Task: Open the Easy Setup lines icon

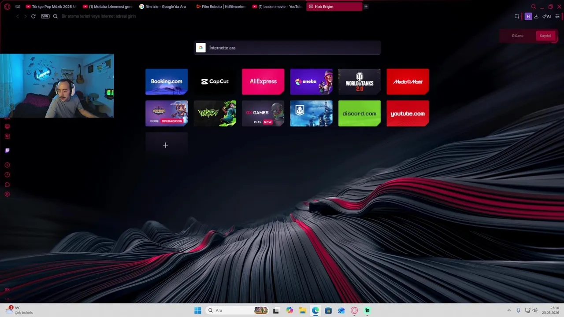Action: click(x=557, y=16)
